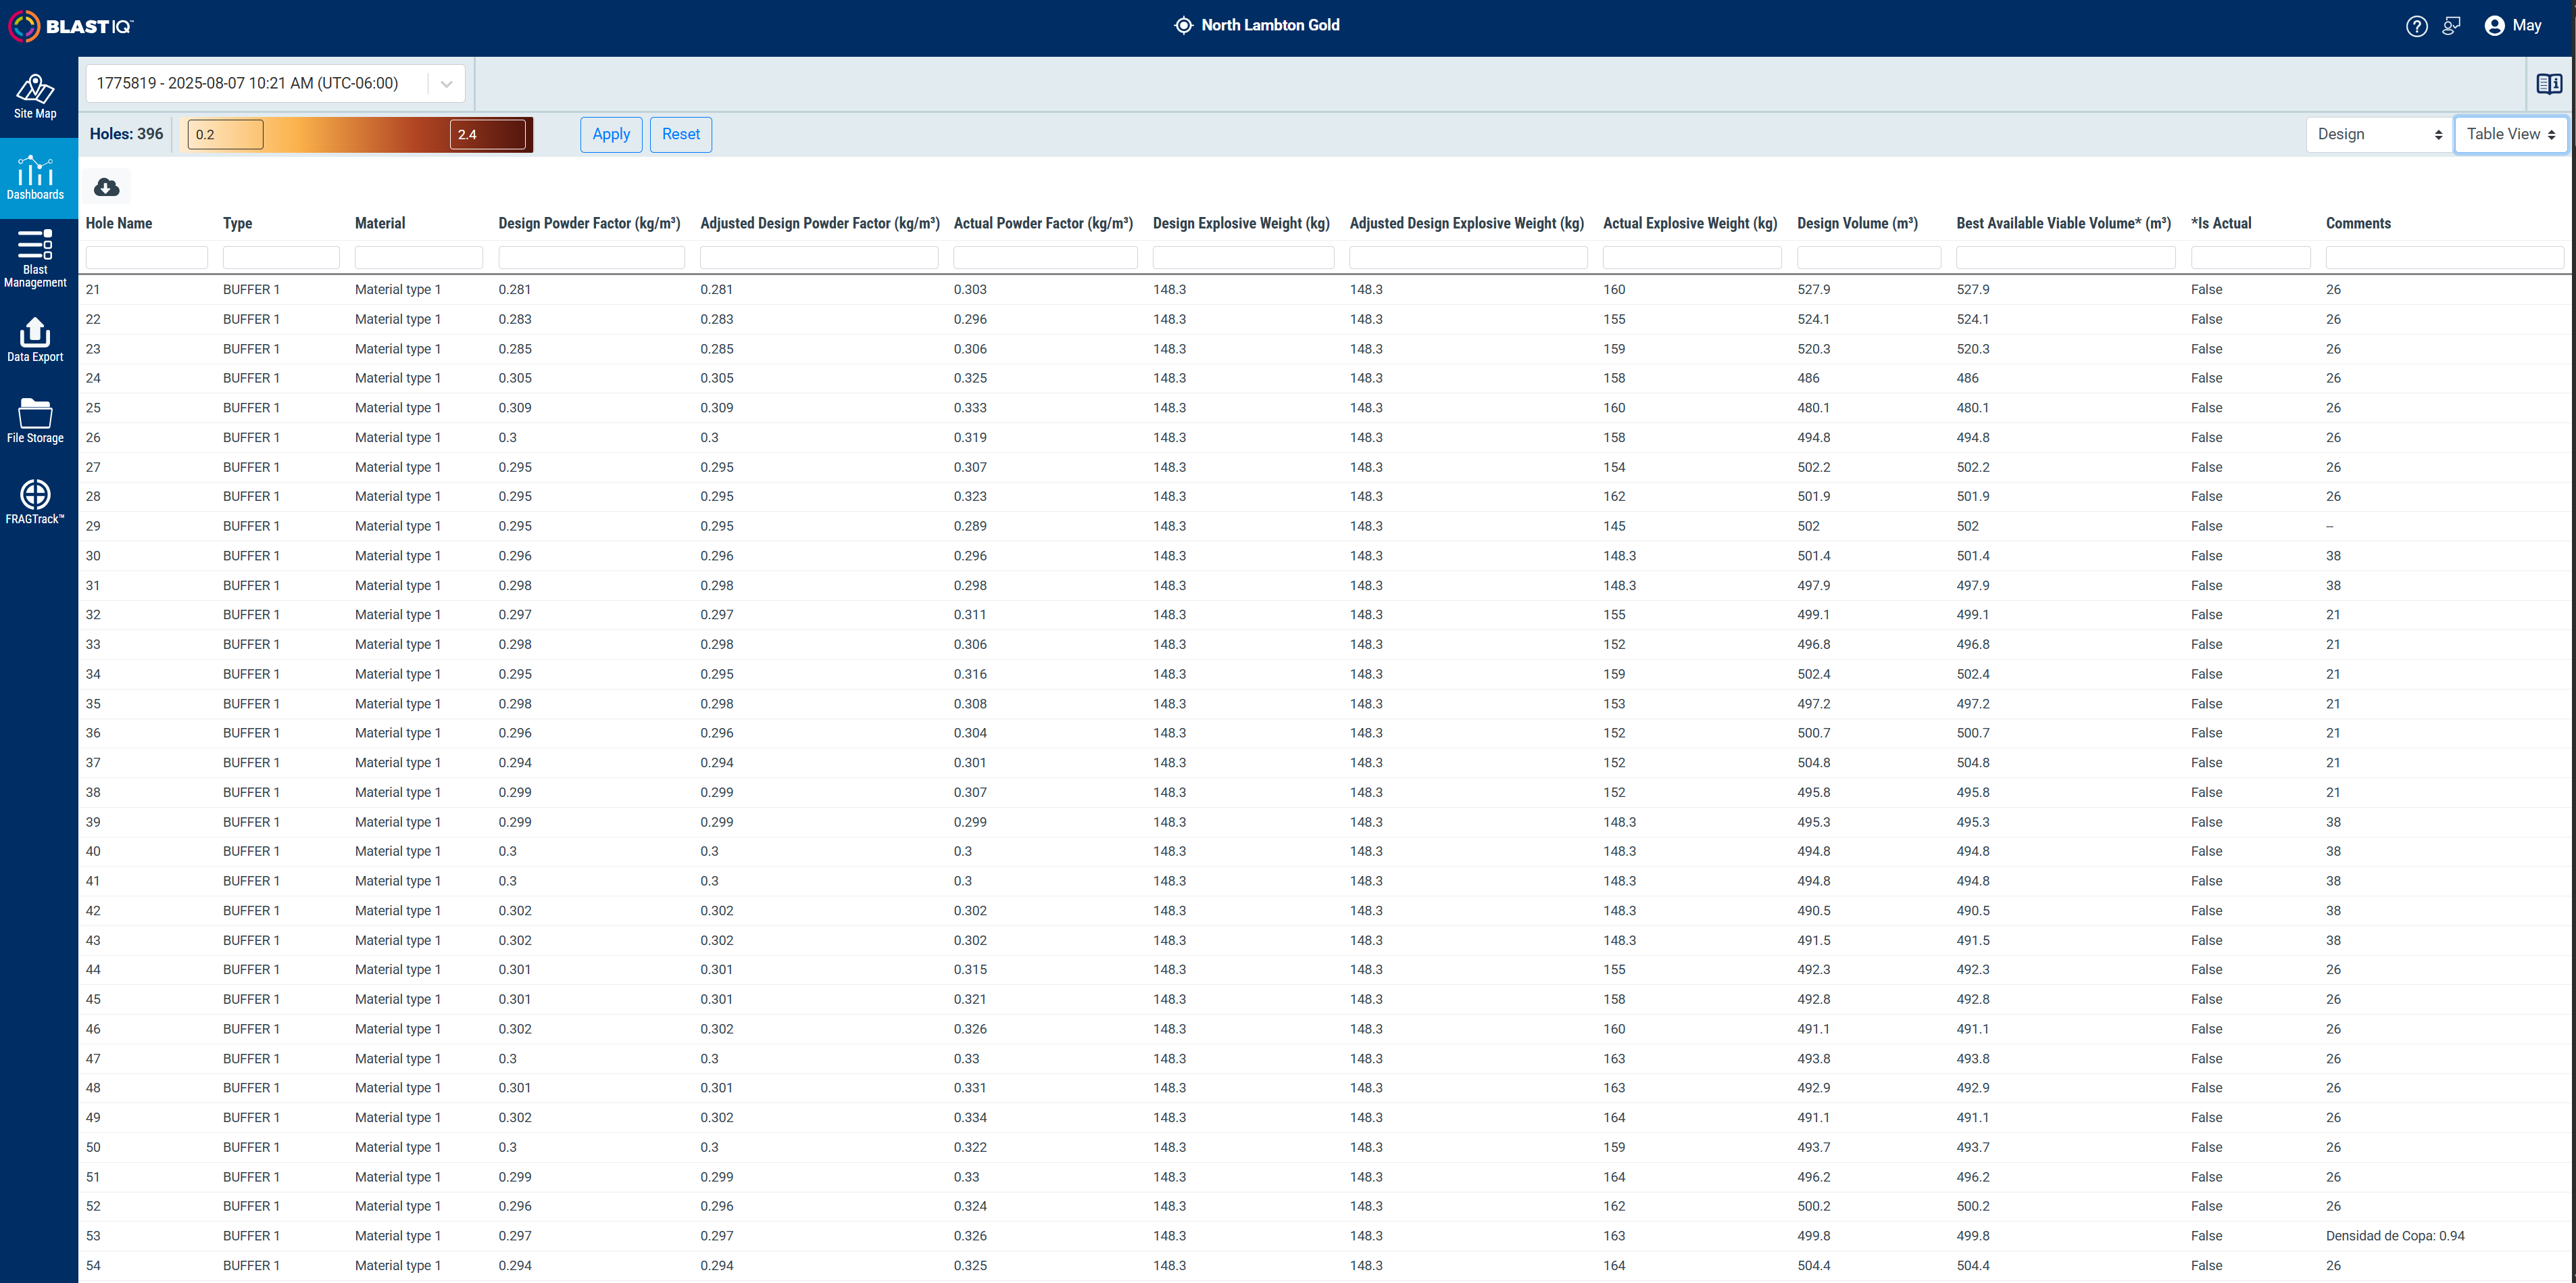Sort by Design Volume column header
Viewport: 2576px width, 1283px height.
pos(1857,223)
